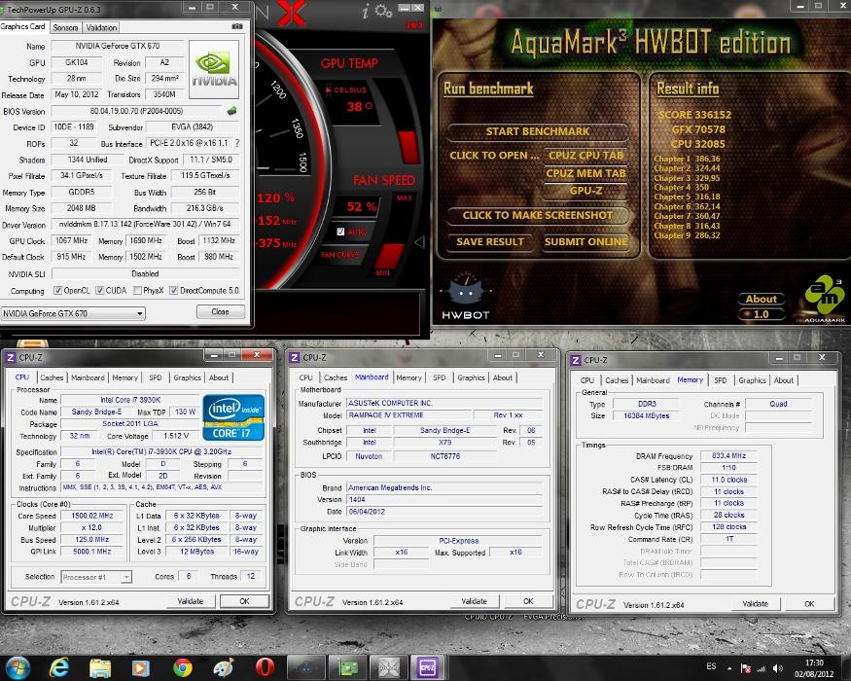The height and width of the screenshot is (681, 851).
Task: Toggle the PhysX checkbox in GPU-Z
Action: (137, 291)
